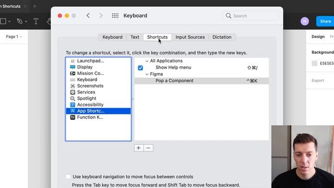Click the ⌃⌘K key combination

252,81
